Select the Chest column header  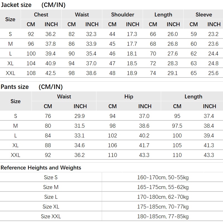41,15
